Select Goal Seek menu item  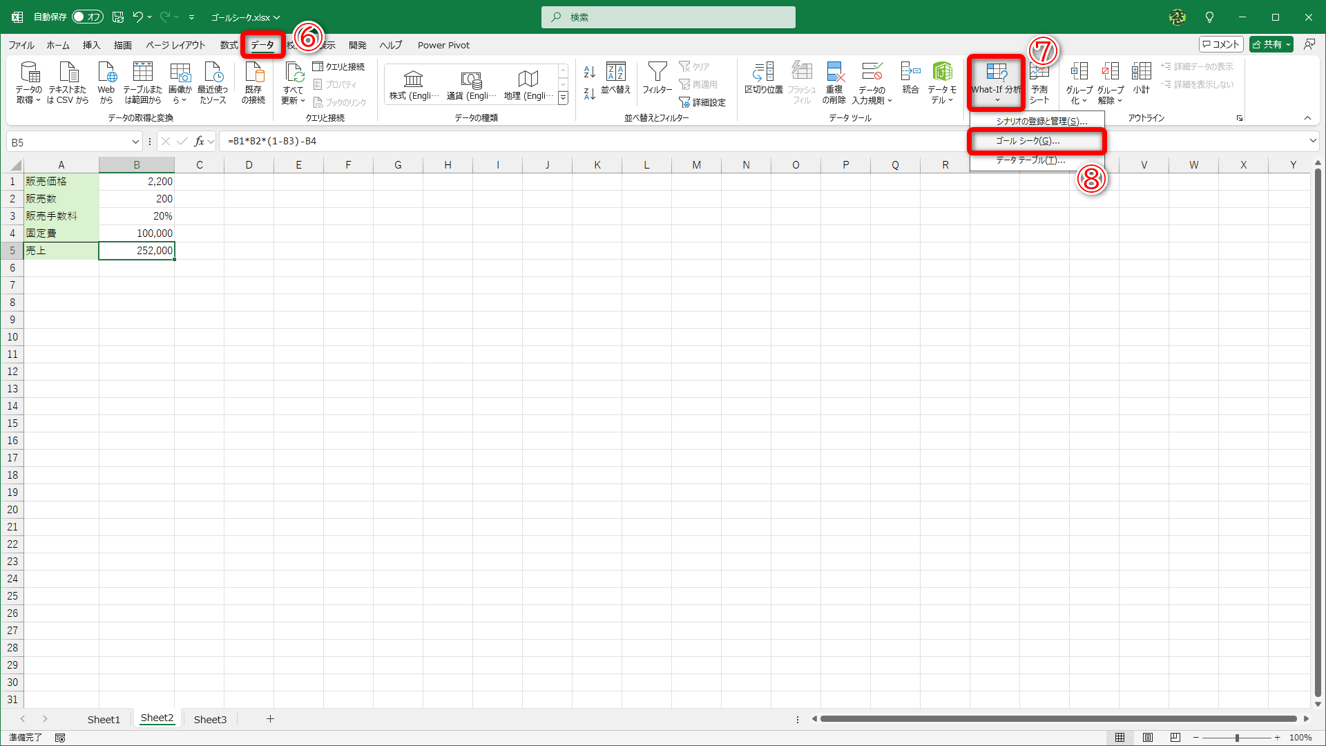[1028, 141]
